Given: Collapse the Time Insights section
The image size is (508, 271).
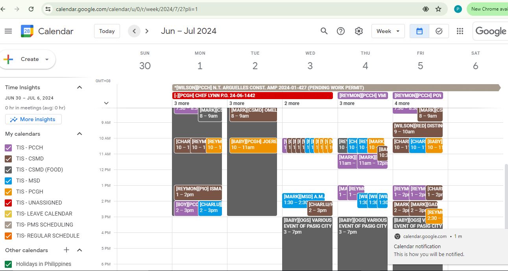Looking at the screenshot, I should (x=79, y=87).
